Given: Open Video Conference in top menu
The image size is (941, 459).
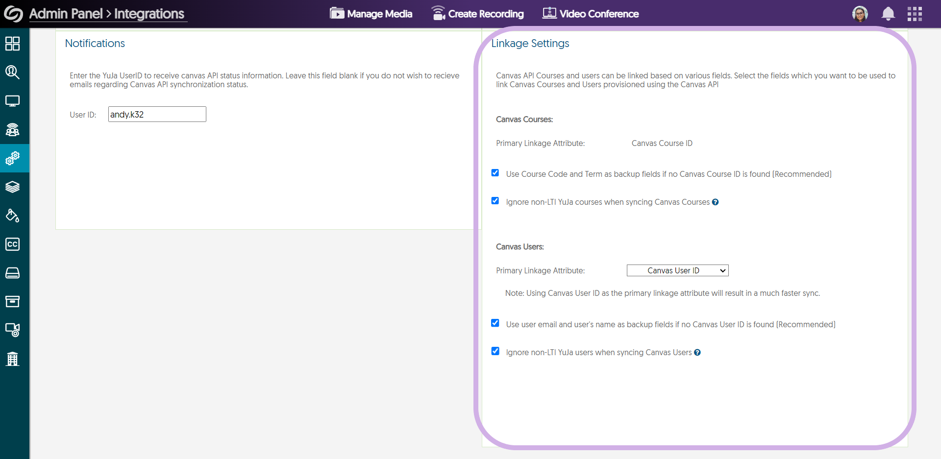Looking at the screenshot, I should 591,14.
